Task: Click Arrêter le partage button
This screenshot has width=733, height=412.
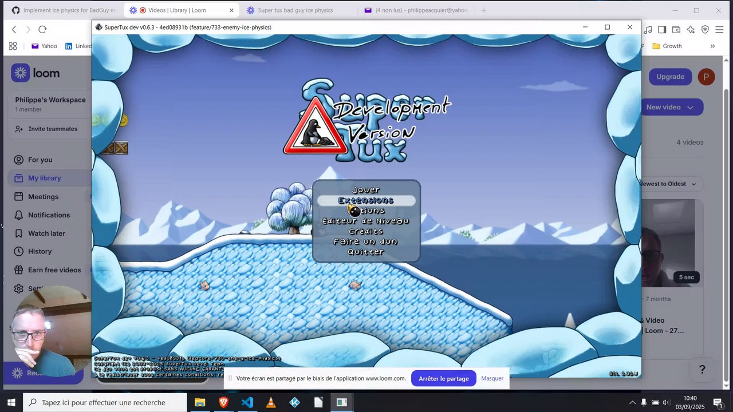Action: click(443, 378)
